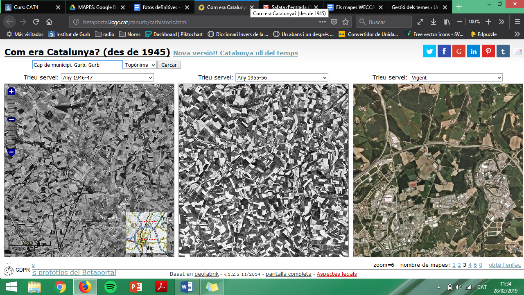Share the page on LinkedIn
This screenshot has height=295, width=524.
click(474, 51)
